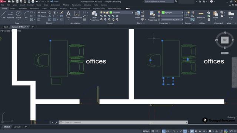
Task: Activate the Dimension tool
Action: point(77,15)
